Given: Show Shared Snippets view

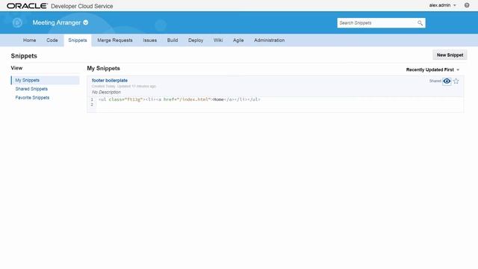Looking at the screenshot, I should click(x=31, y=89).
